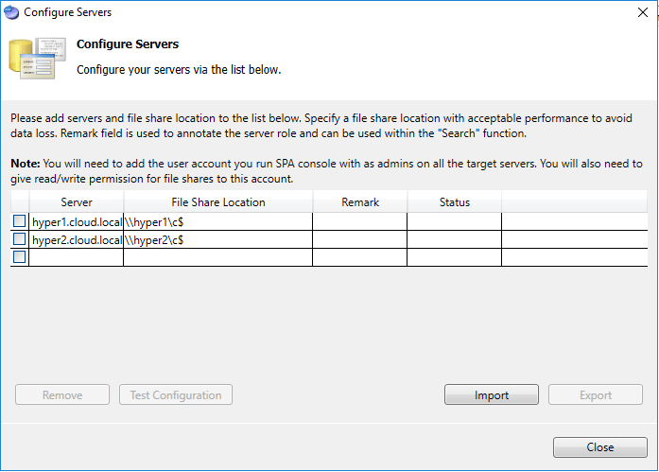
Task: Click the Close button at bottom
Action: coord(600,447)
